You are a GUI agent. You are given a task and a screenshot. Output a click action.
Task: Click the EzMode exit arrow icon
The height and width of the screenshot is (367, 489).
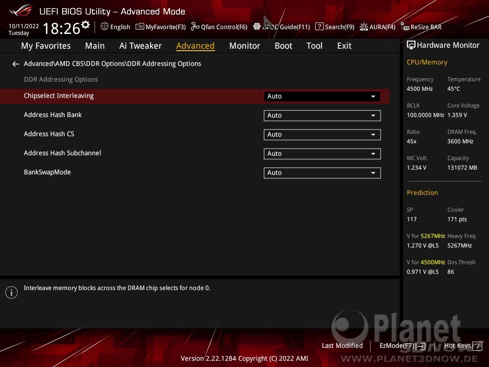tap(421, 346)
